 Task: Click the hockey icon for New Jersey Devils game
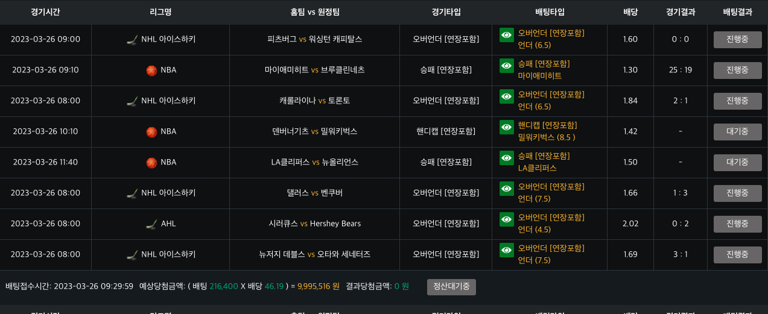[132, 255]
